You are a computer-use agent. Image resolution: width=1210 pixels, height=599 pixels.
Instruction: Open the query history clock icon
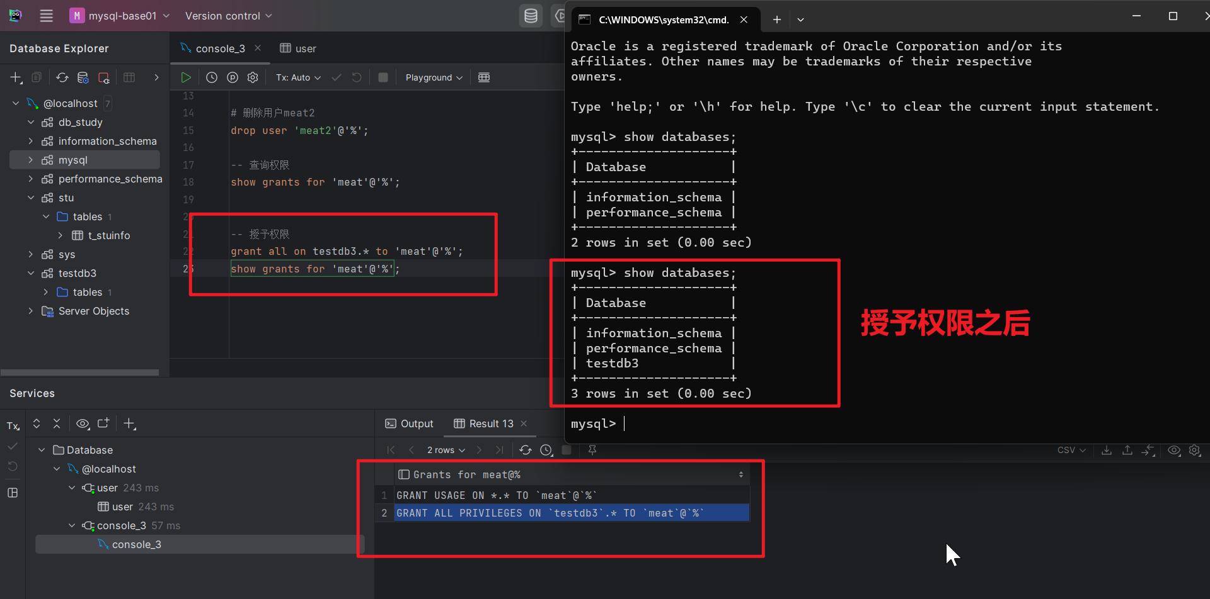click(x=212, y=77)
